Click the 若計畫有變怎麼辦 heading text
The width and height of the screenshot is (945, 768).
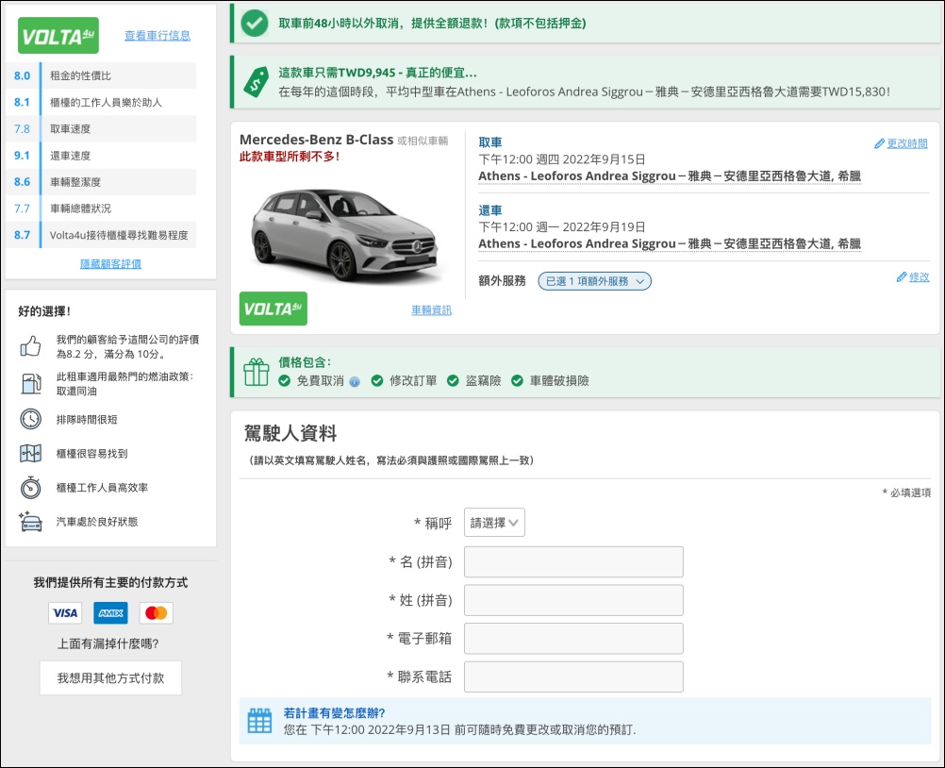(335, 713)
